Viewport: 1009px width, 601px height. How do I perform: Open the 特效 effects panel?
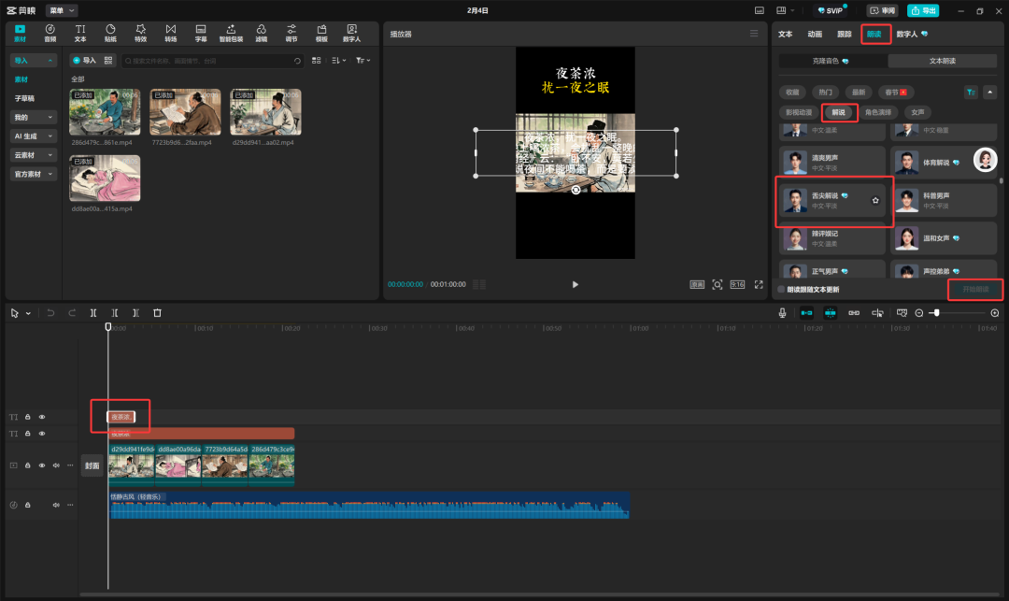140,33
